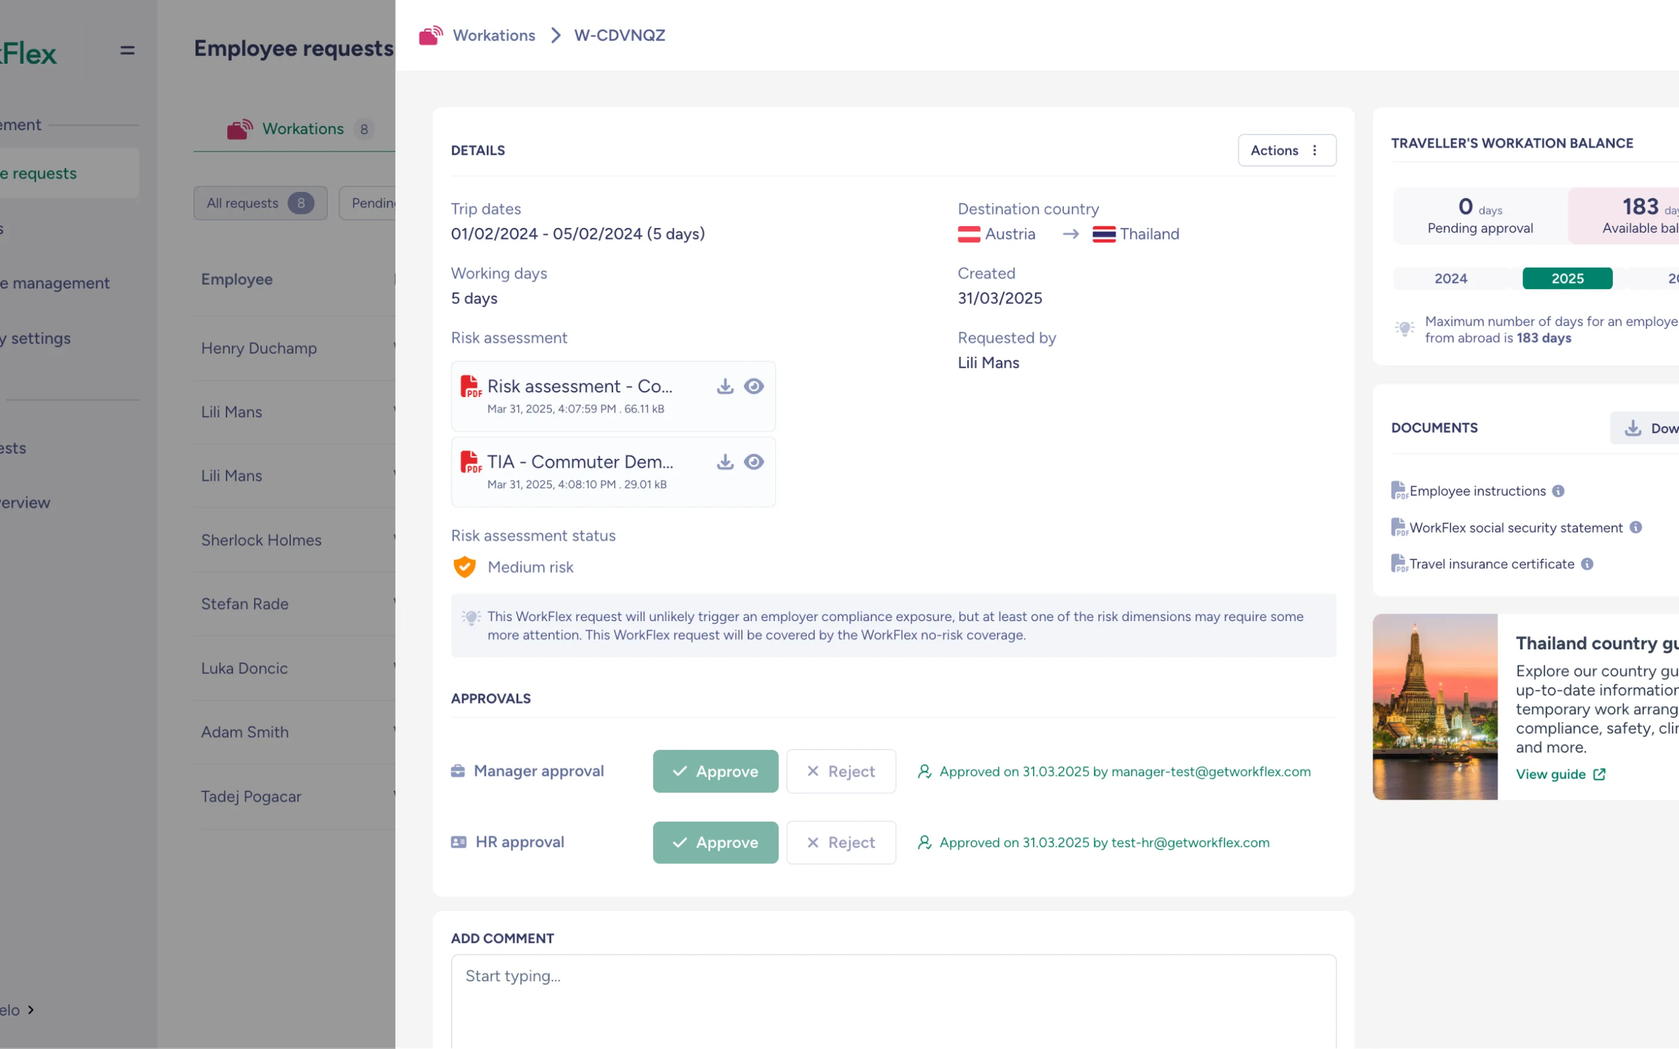Screen dimensions: 1679x1049
Task: Click the PDF icon of TIA Commuter file
Action: [471, 462]
